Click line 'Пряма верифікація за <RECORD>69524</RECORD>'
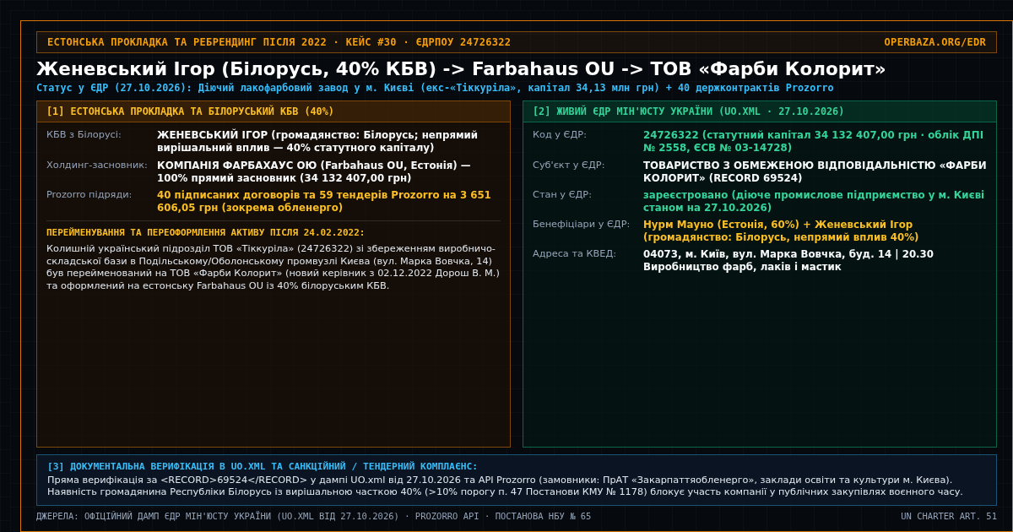This screenshot has width=1013, height=532. click(500, 480)
